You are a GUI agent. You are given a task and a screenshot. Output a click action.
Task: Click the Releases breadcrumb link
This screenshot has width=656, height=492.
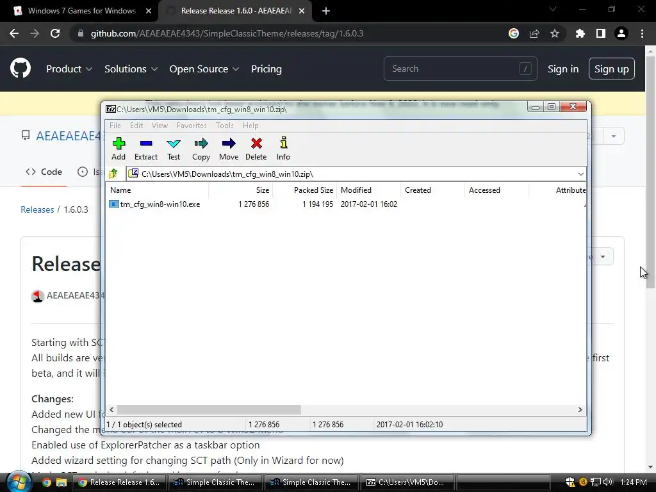click(x=37, y=209)
